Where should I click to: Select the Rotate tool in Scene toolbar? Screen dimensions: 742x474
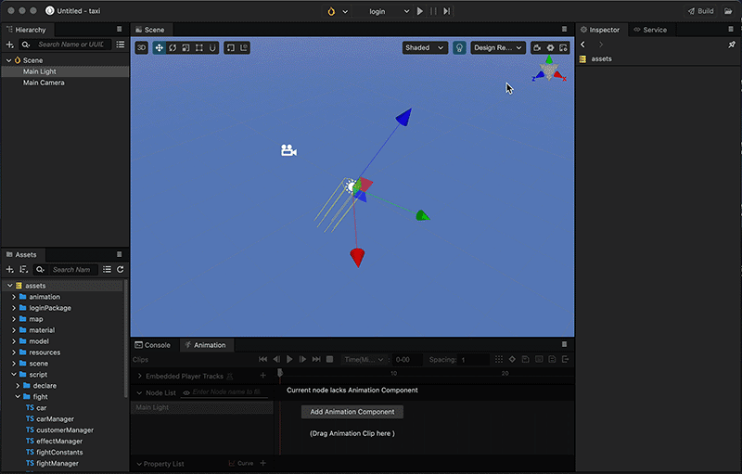click(x=172, y=47)
